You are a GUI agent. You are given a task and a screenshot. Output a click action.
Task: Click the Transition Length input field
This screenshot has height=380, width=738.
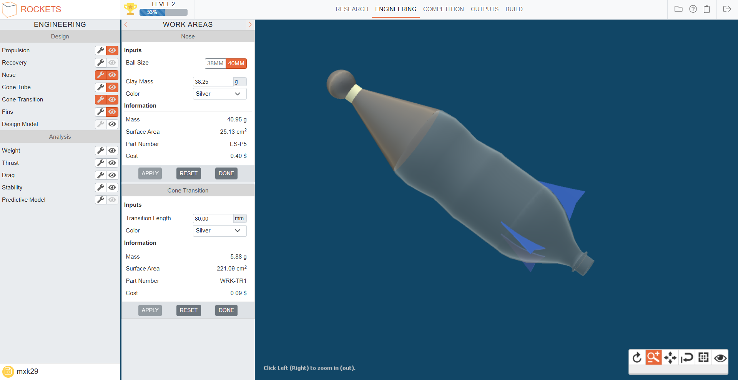213,219
